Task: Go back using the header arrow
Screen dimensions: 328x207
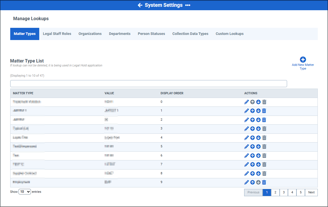Action: 140,5
